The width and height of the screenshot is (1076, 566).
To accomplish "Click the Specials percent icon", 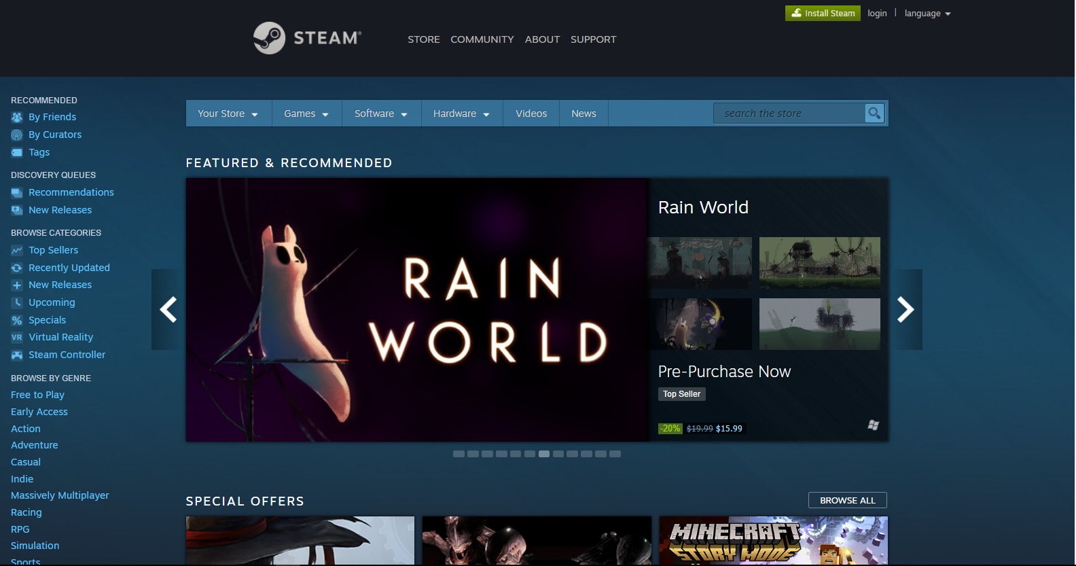I will coord(17,321).
